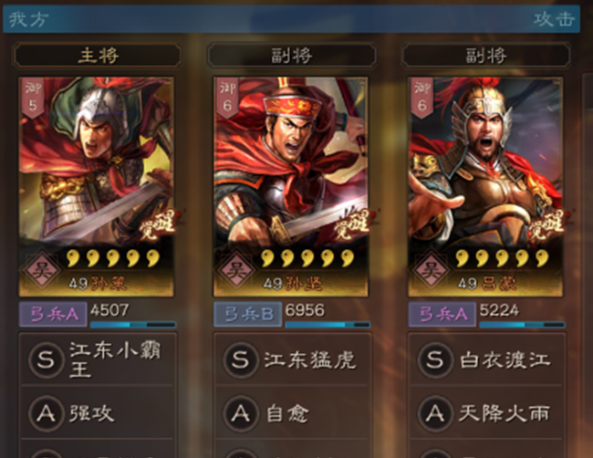Click the 弓兵A troop type label under 孙策
The image size is (593, 458).
[53, 314]
